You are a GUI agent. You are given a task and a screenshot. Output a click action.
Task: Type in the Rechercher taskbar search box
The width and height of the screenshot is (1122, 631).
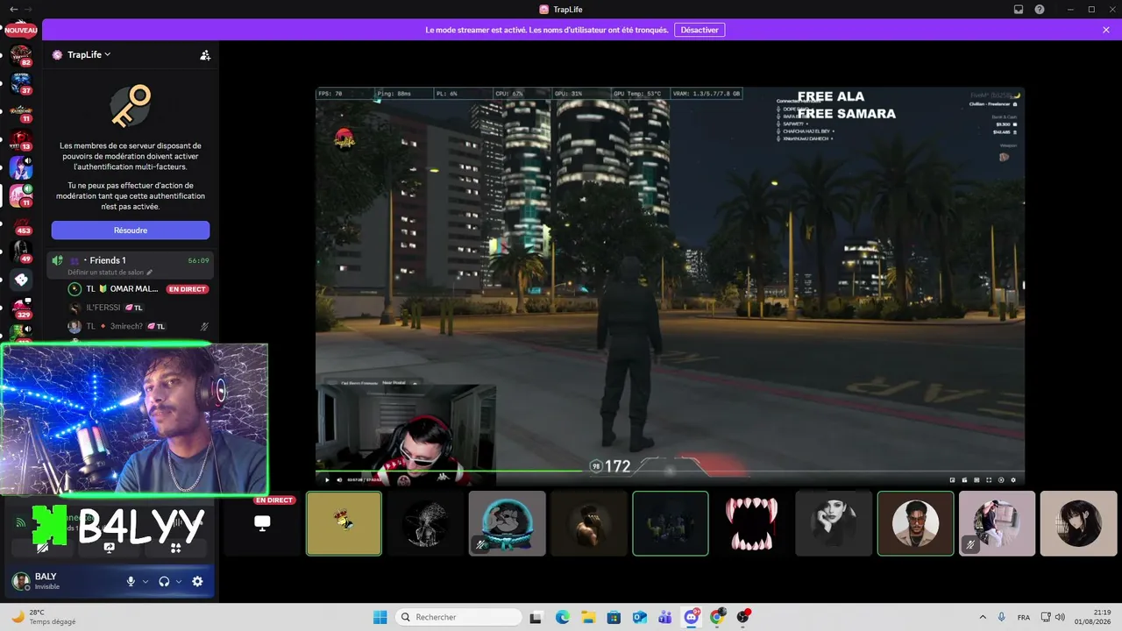[x=458, y=617]
